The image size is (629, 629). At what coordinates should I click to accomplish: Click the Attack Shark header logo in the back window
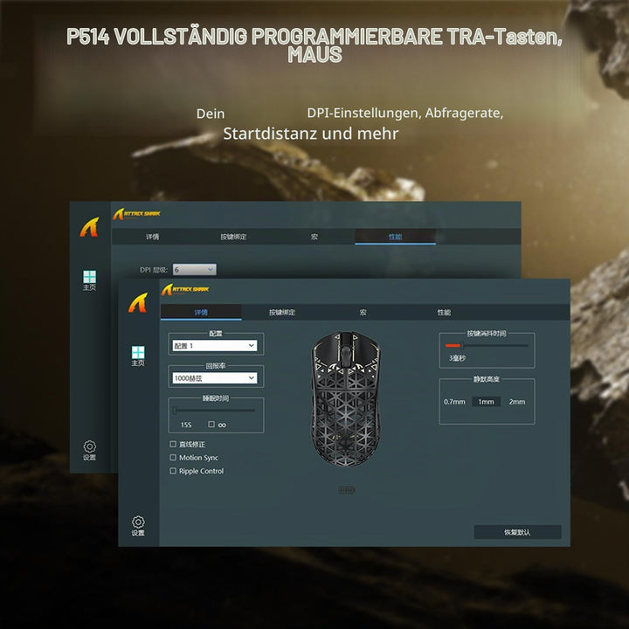(x=136, y=214)
